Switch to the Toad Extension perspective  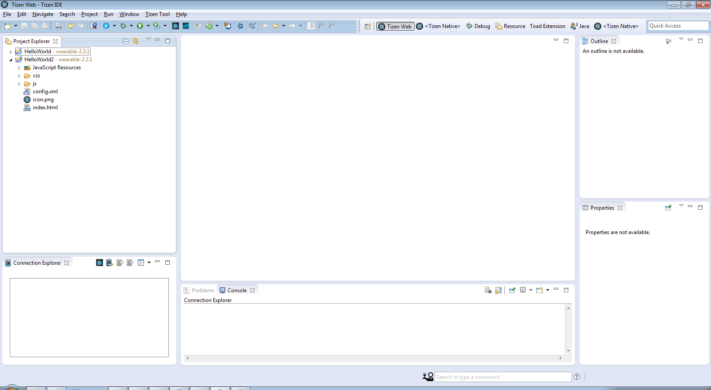[547, 26]
